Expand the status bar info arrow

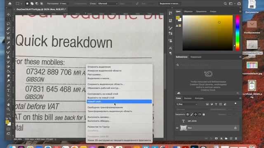pos(55,139)
